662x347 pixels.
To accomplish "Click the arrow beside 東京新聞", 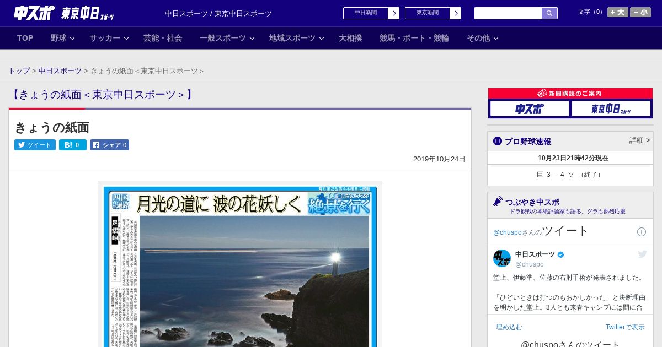I will click(x=456, y=13).
